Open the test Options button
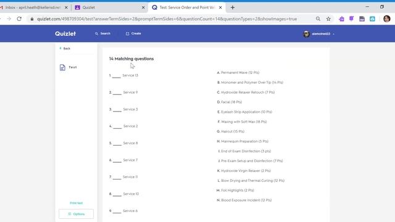Viewport: 395px width, 222px height. (x=76, y=214)
